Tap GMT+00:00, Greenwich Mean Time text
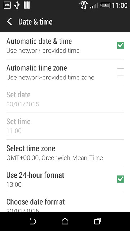Viewport: 130px width, 231px height. [55, 158]
